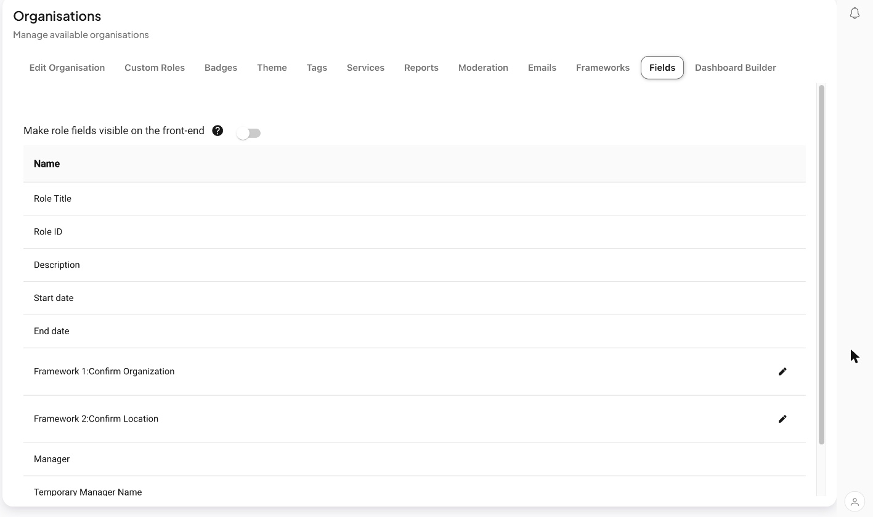This screenshot has width=873, height=517.
Task: Select the Frameworks tab
Action: coord(603,68)
